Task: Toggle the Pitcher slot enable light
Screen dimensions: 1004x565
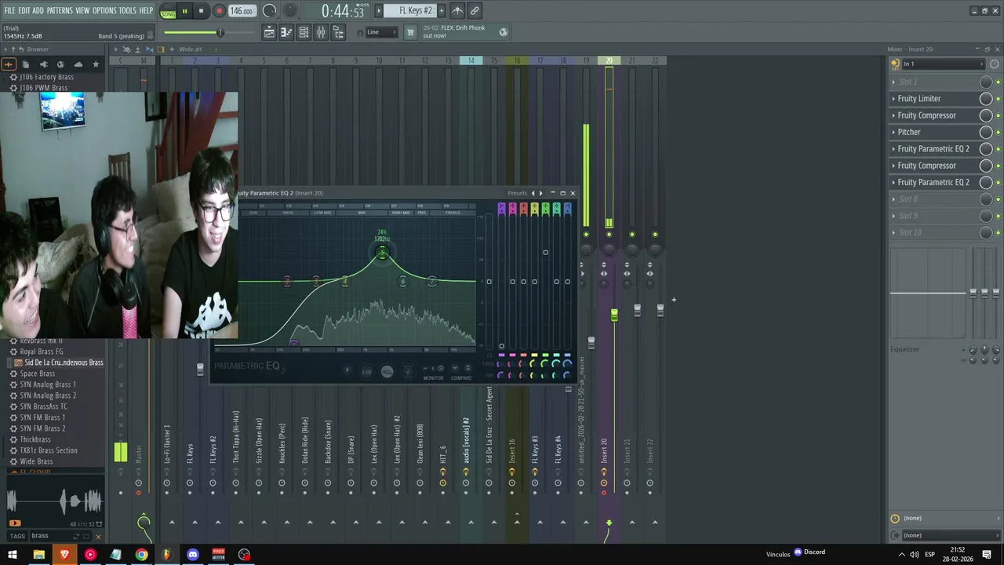Action: [998, 132]
